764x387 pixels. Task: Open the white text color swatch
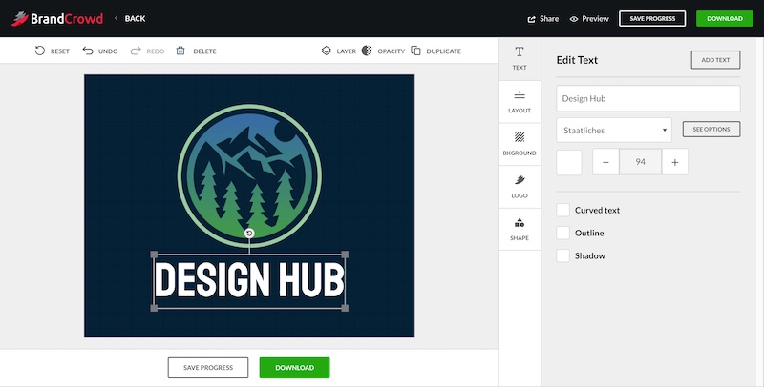[x=569, y=162]
